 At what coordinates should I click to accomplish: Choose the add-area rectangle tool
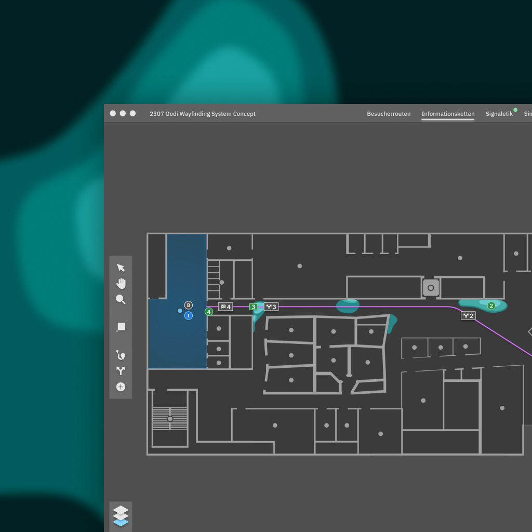point(121,327)
